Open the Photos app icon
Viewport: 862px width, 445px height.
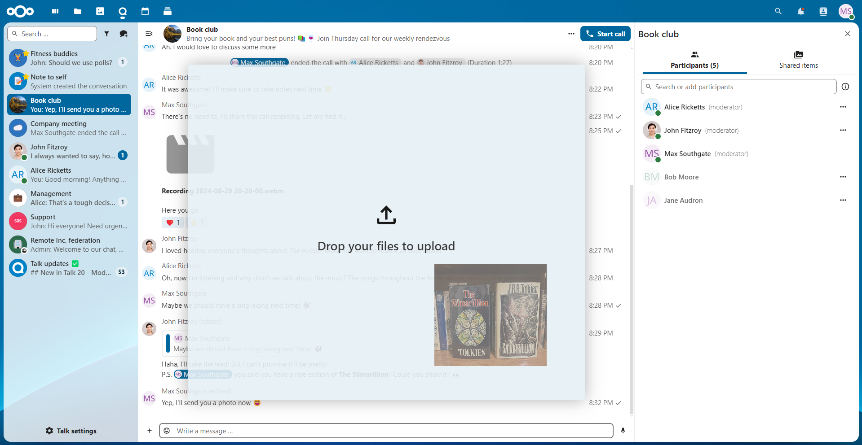tap(100, 11)
